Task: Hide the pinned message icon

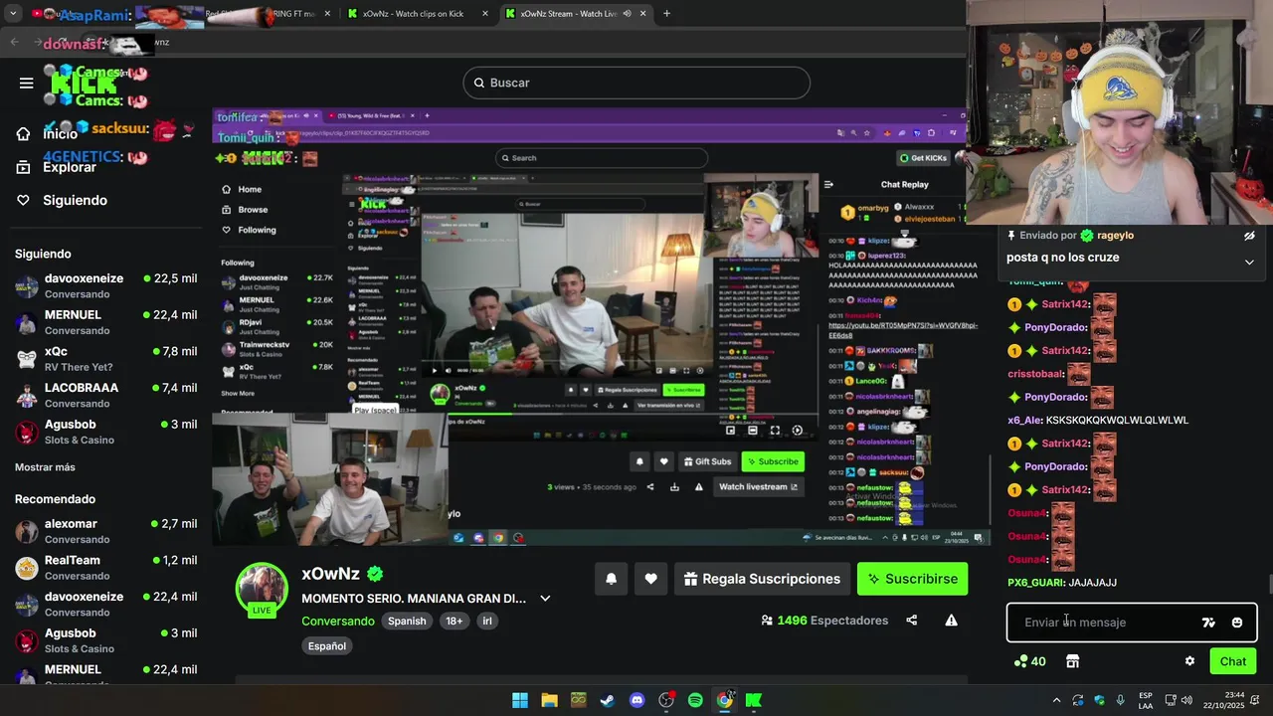Action: click(x=1249, y=236)
